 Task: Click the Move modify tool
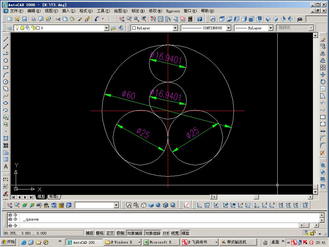click(x=323, y=75)
